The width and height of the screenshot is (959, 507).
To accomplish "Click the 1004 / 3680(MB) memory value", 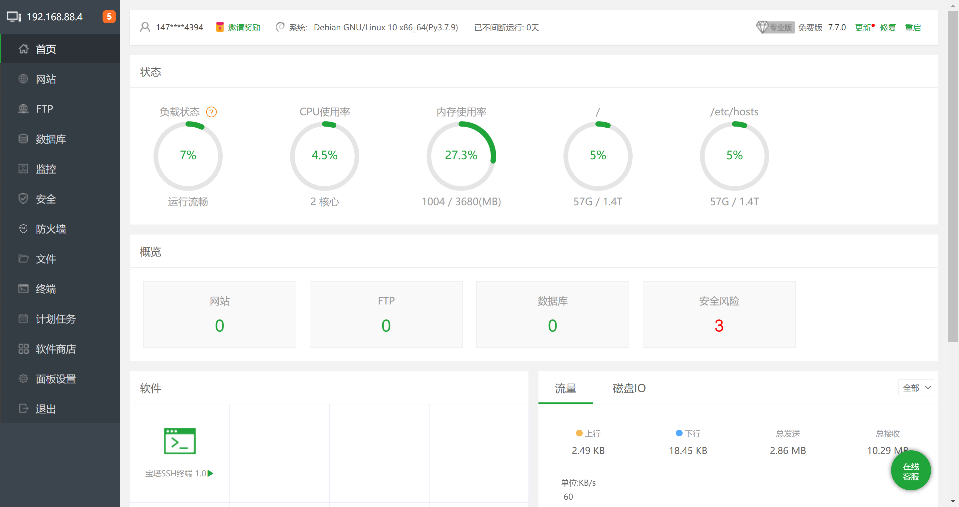I will [461, 201].
